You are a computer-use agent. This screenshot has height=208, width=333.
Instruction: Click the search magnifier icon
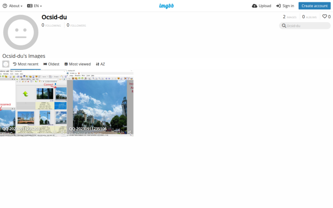click(x=284, y=26)
